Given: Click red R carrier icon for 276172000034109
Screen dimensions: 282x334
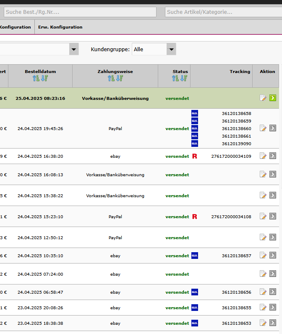Looking at the screenshot, I should pos(194,156).
